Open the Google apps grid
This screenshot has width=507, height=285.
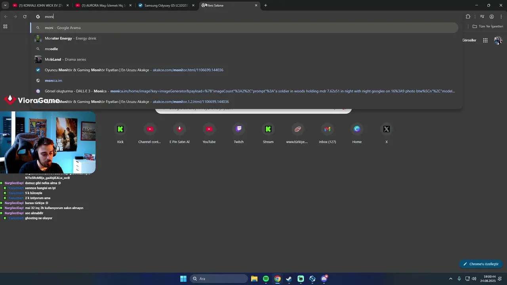[485, 40]
